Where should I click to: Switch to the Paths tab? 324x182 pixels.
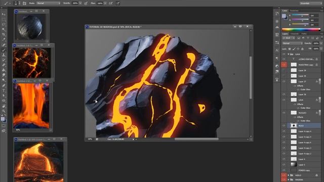[x=304, y=34]
